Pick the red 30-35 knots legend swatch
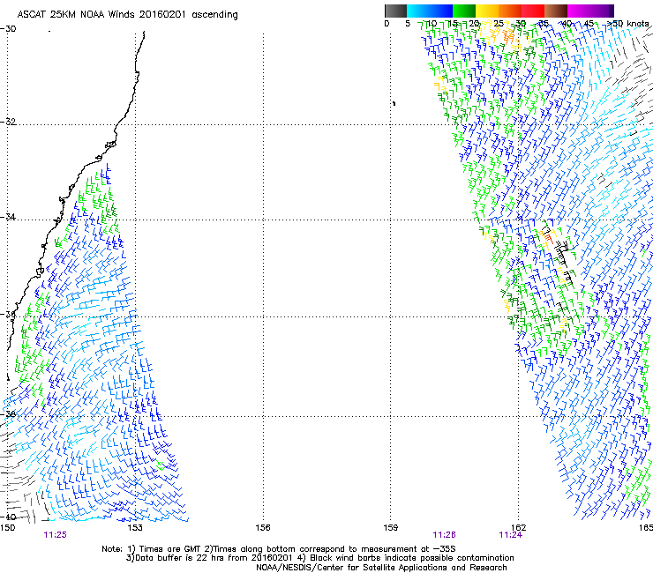This screenshot has width=653, height=573. pos(533,11)
